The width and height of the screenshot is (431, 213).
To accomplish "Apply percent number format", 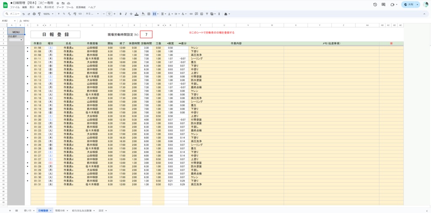I will click(x=64, y=14).
